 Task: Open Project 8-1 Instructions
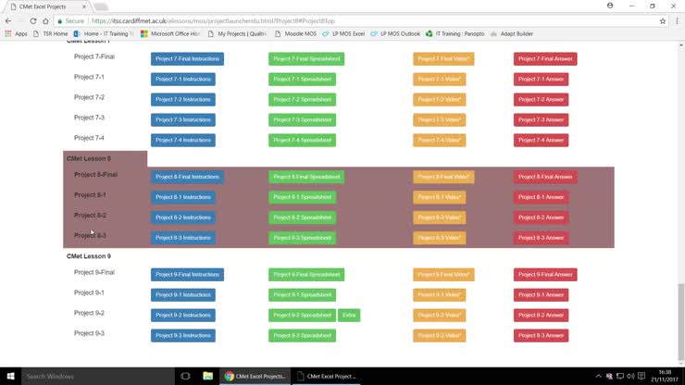[183, 197]
